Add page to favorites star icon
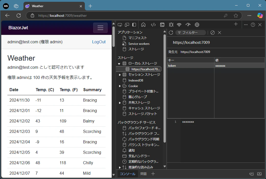 tap(236, 16)
